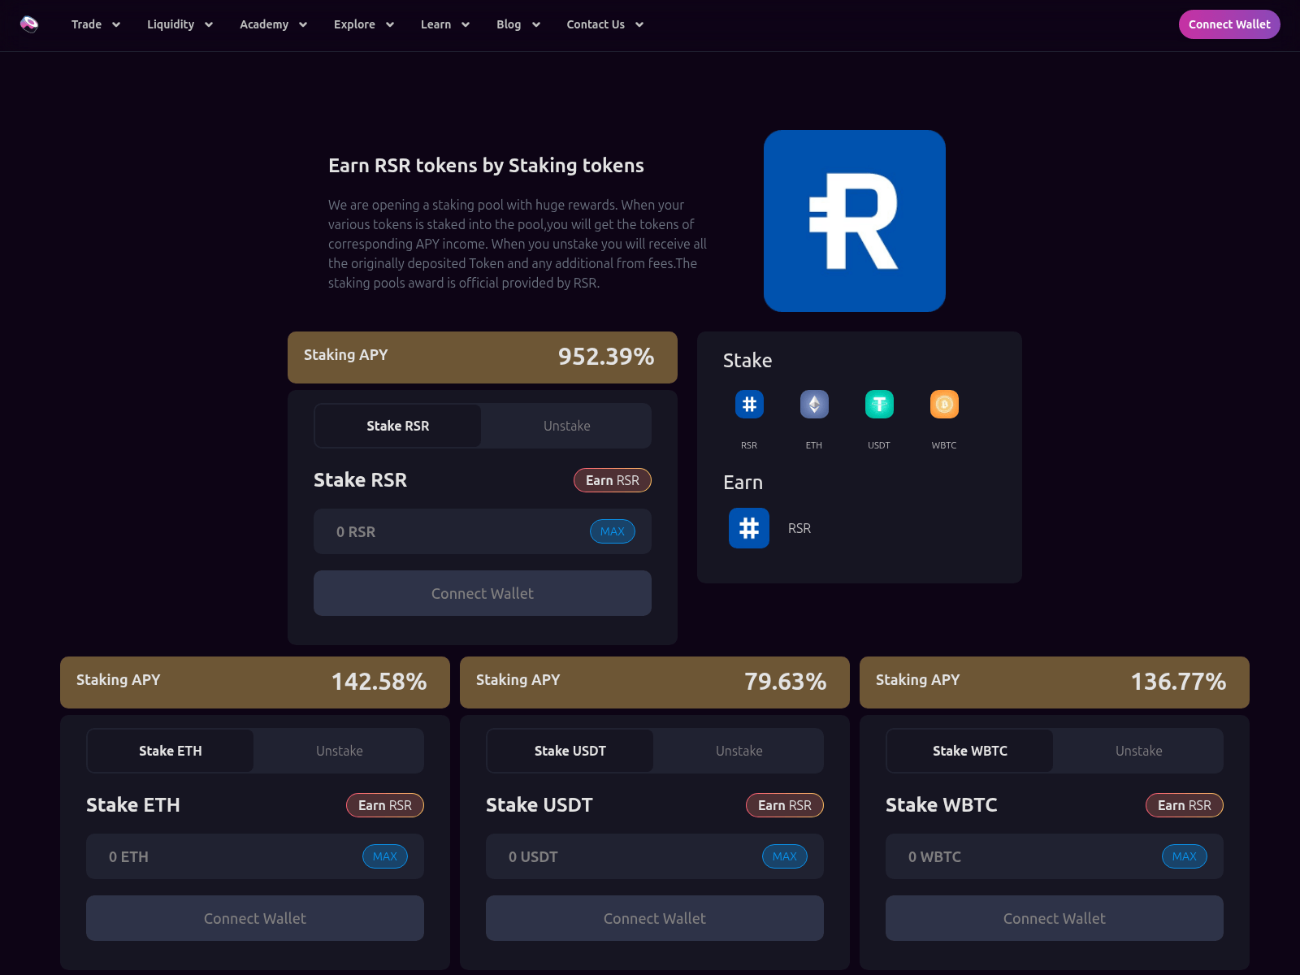Select the RSR token icon under Stake
The height and width of the screenshot is (975, 1300).
pyautogui.click(x=749, y=404)
